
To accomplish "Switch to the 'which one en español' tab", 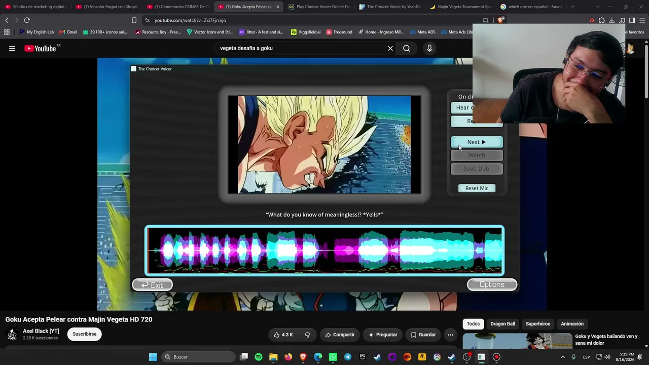I will pos(531,7).
